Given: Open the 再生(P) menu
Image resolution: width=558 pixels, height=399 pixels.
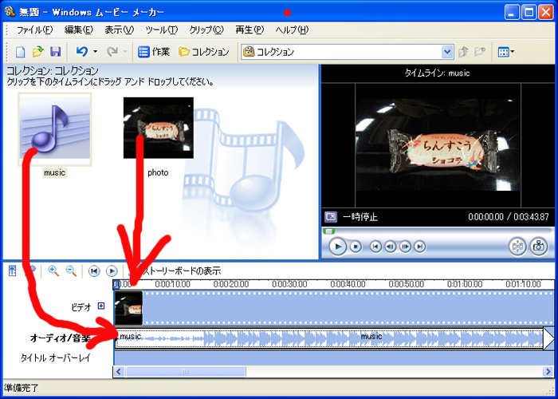Looking at the screenshot, I should pos(249,30).
